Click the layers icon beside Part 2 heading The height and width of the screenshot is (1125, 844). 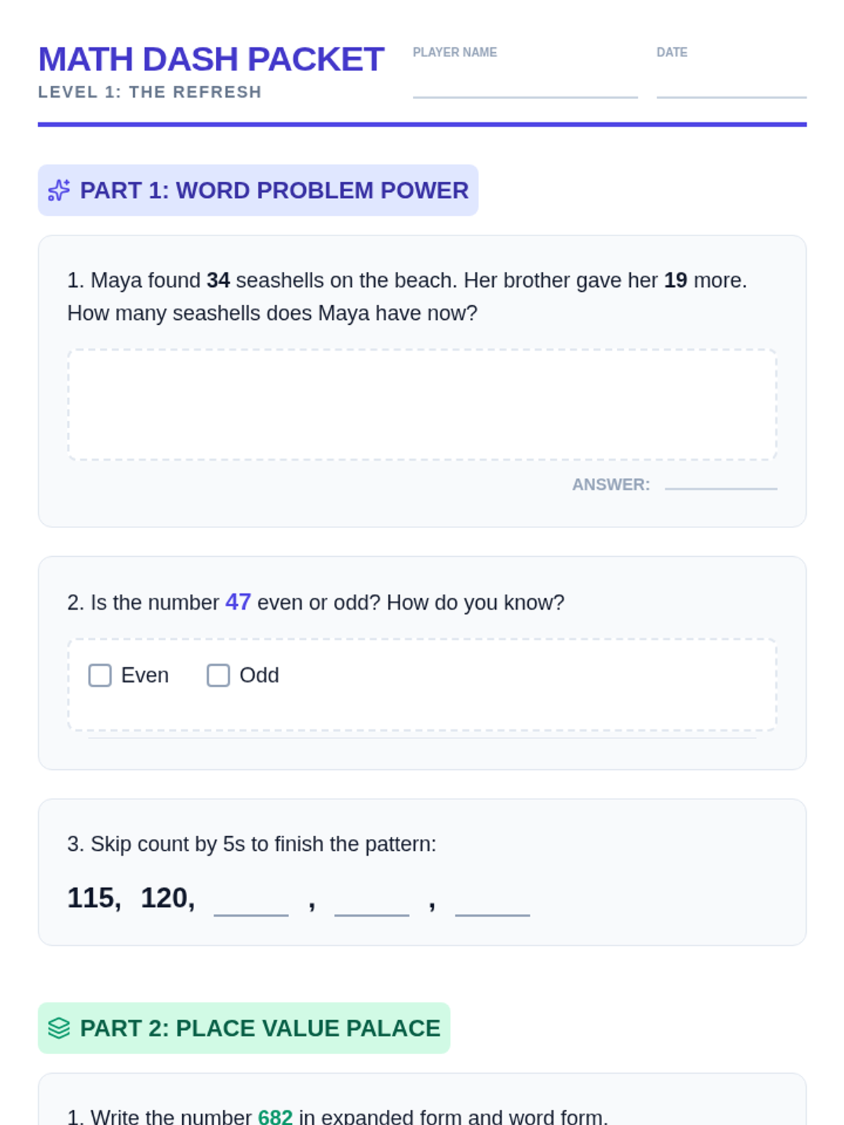tap(59, 1028)
